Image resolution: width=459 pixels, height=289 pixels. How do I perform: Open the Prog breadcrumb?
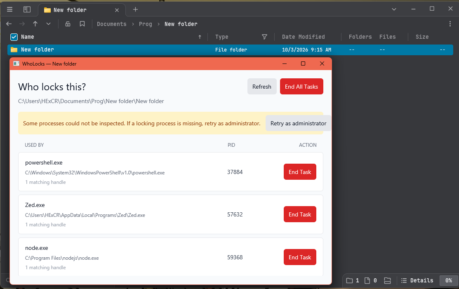coord(146,24)
